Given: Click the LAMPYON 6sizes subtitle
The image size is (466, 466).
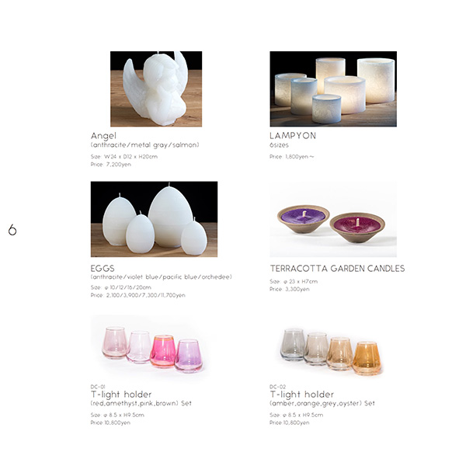Looking at the screenshot, I should (x=279, y=145).
